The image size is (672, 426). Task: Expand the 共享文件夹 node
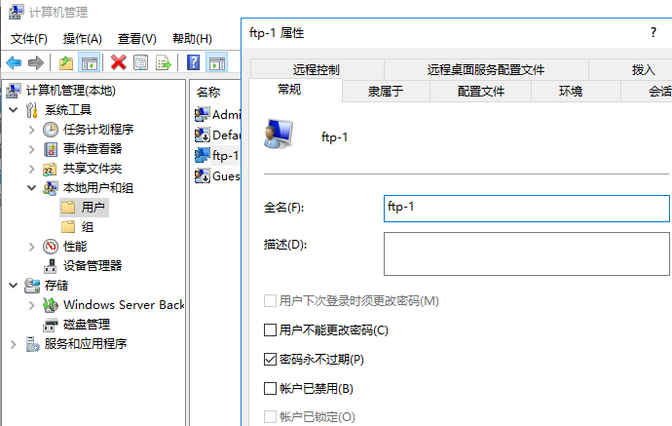32,169
